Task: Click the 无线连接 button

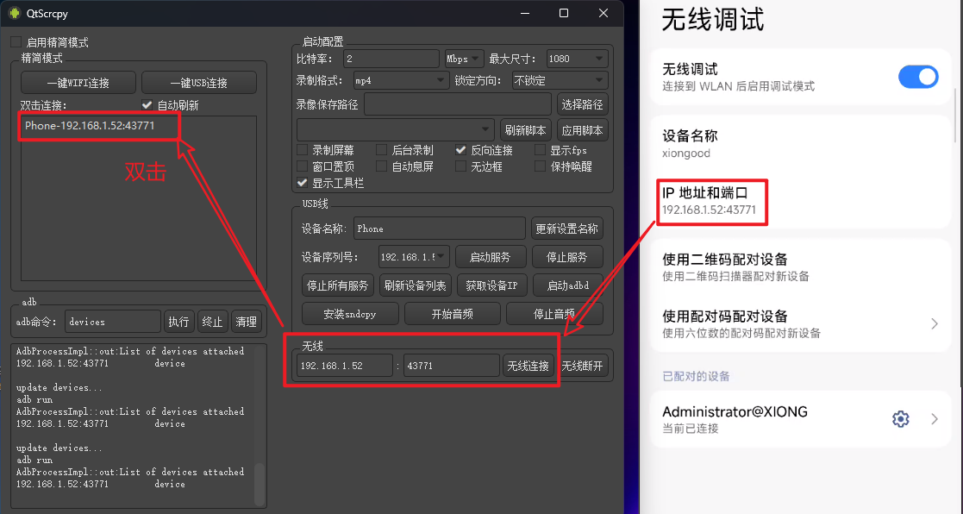Action: [528, 366]
